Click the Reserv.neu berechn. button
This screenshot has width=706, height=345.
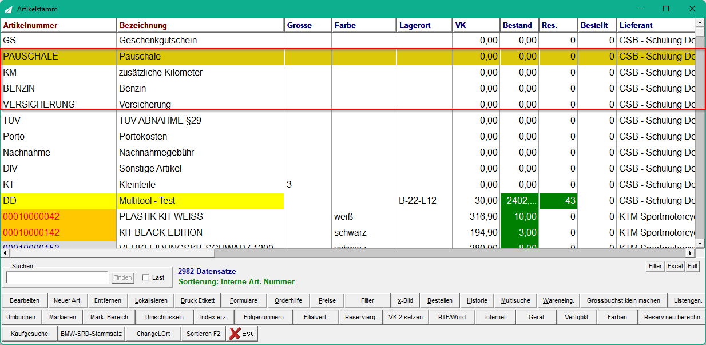point(672,317)
